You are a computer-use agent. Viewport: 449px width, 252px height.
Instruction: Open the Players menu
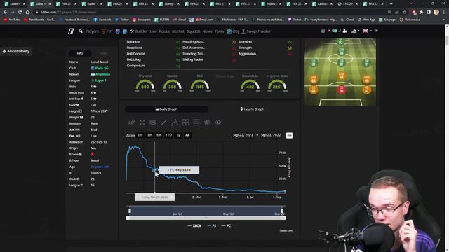(92, 31)
